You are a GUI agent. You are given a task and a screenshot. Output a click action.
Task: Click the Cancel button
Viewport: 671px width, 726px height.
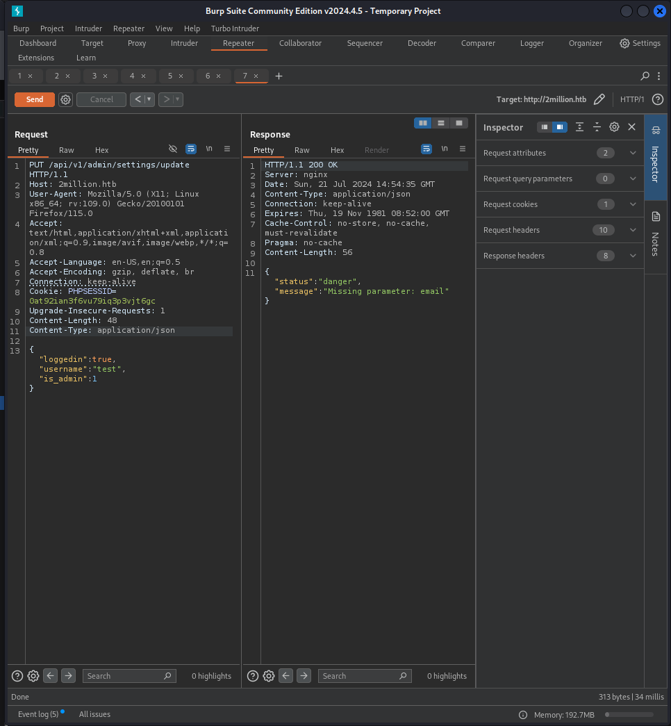(x=101, y=99)
